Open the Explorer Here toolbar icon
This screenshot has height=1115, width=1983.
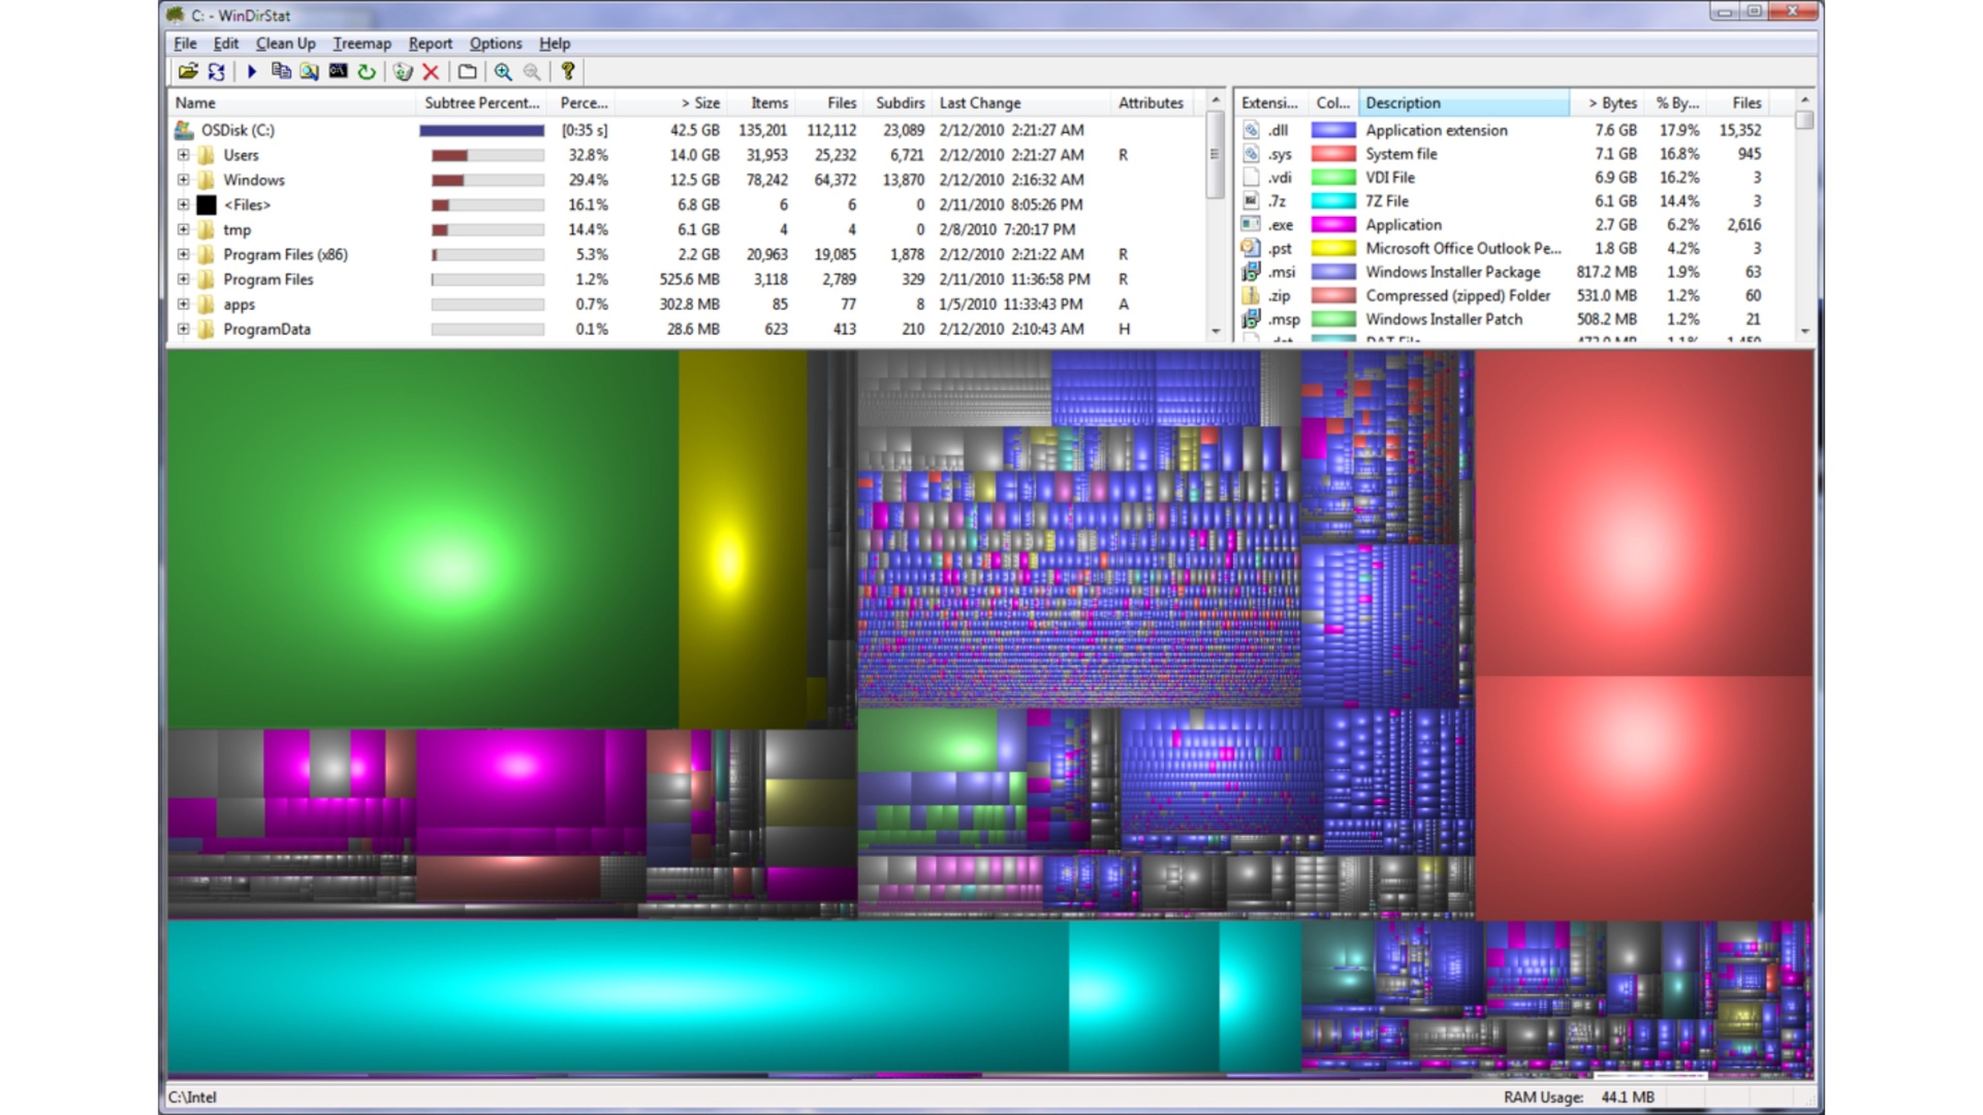click(x=309, y=72)
